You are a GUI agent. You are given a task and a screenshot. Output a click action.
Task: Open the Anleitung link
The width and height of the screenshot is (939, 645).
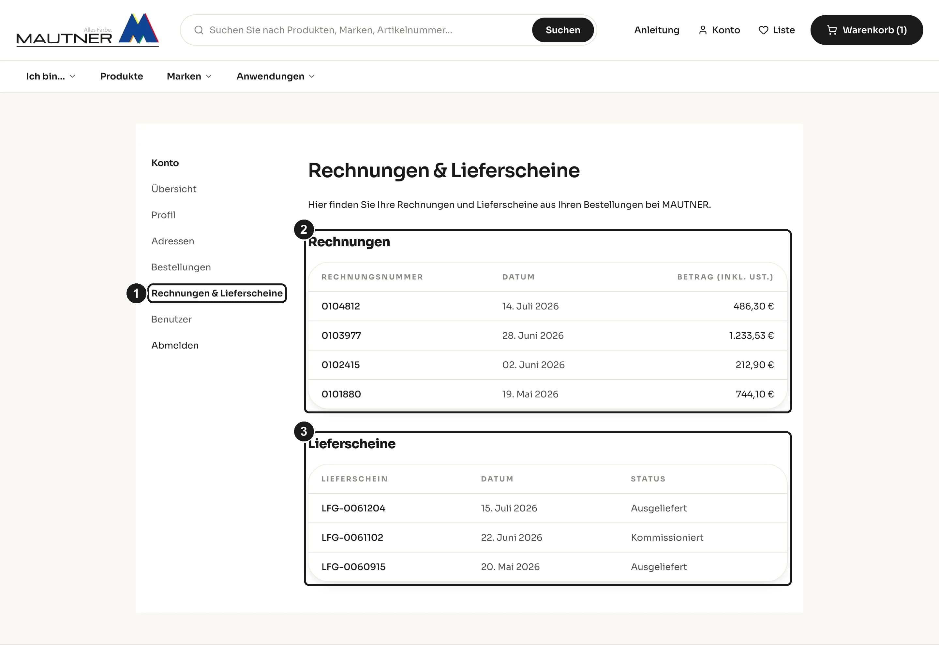(656, 30)
